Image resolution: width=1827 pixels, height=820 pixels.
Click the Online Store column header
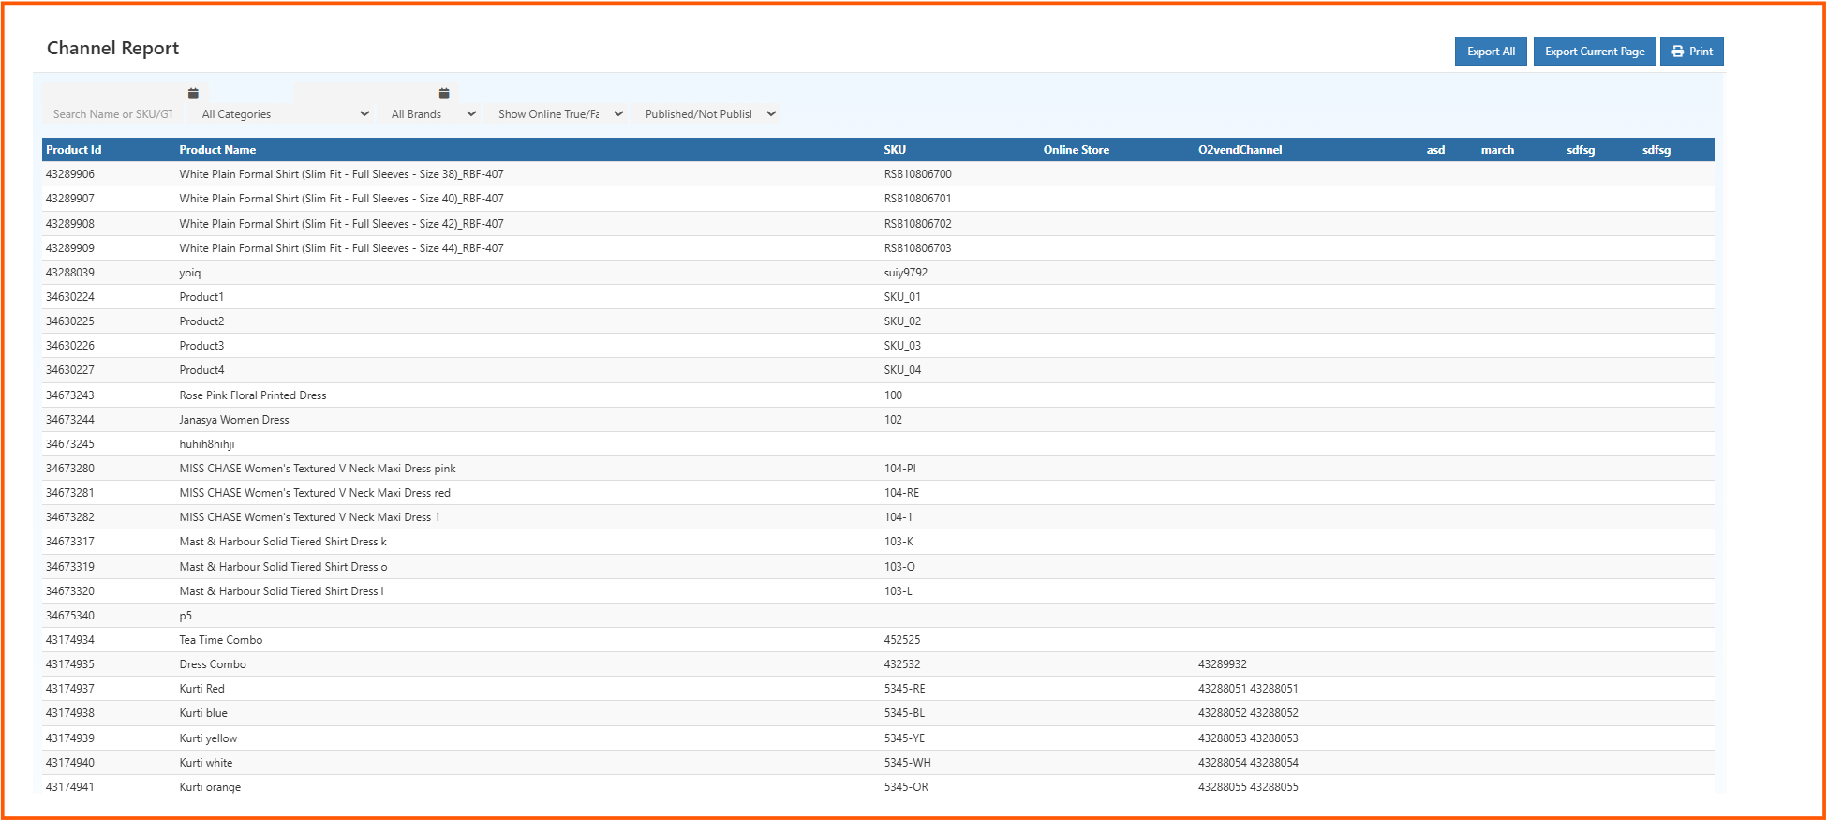(1076, 150)
